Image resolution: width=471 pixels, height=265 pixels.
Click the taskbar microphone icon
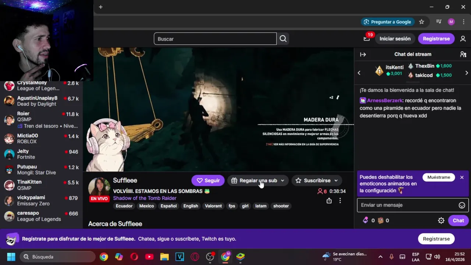[x=392, y=257]
